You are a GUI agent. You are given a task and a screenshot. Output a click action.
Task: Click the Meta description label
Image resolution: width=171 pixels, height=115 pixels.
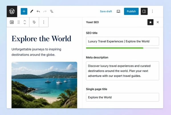(x=97, y=57)
